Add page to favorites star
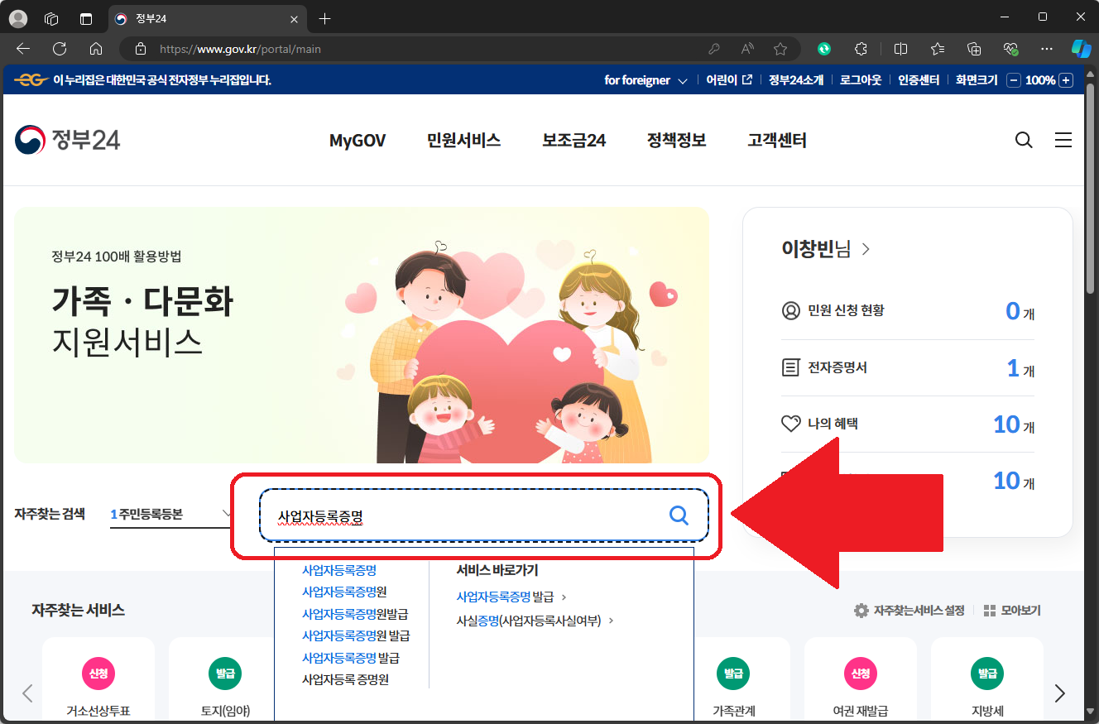Screen dimensions: 1099x724 point(780,49)
